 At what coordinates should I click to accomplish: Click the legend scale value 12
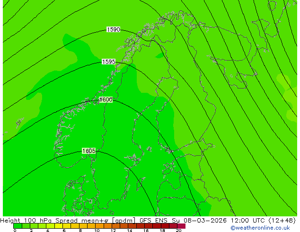pyautogui.click(x=113, y=231)
